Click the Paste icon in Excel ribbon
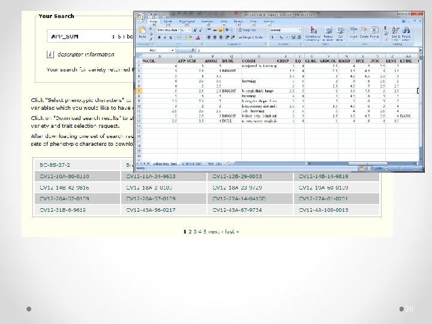Viewport: 432px width, 324px height. 142,30
